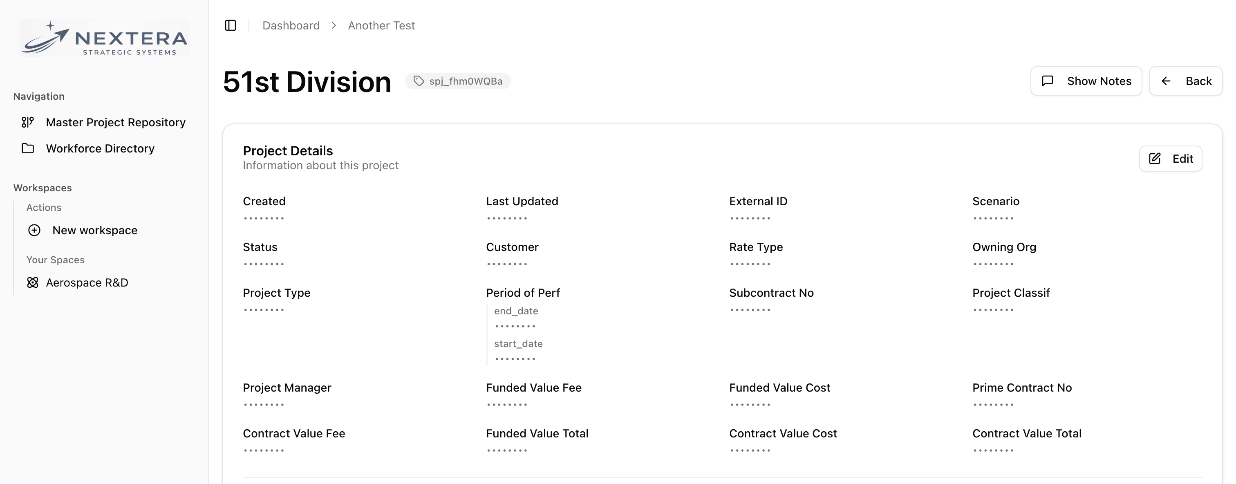Open Master Project Repository page
The height and width of the screenshot is (484, 1236).
(115, 122)
